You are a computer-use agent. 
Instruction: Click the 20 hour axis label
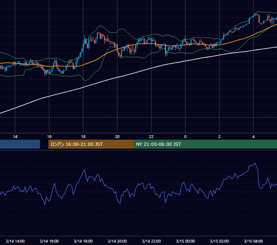pos(117,137)
